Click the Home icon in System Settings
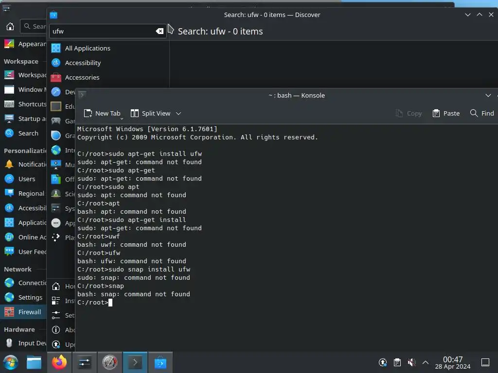 10,26
